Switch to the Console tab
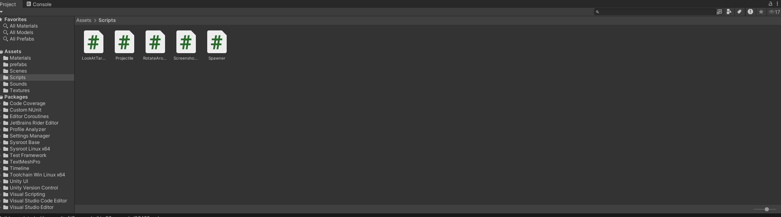This screenshot has width=781, height=217. pyautogui.click(x=39, y=4)
